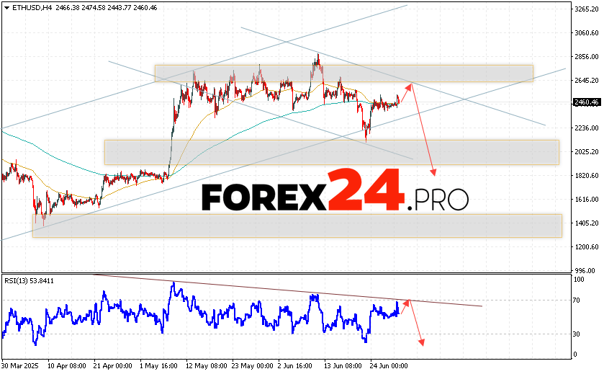Select the lowest gray support zone near 1405
604x374 pixels.
click(x=297, y=225)
